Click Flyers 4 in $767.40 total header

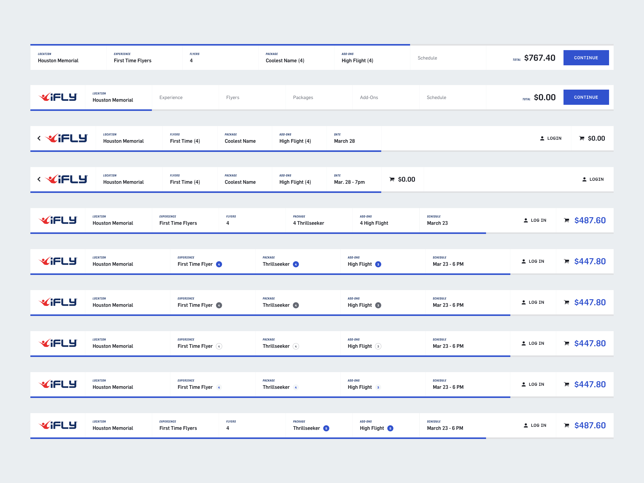click(220, 58)
